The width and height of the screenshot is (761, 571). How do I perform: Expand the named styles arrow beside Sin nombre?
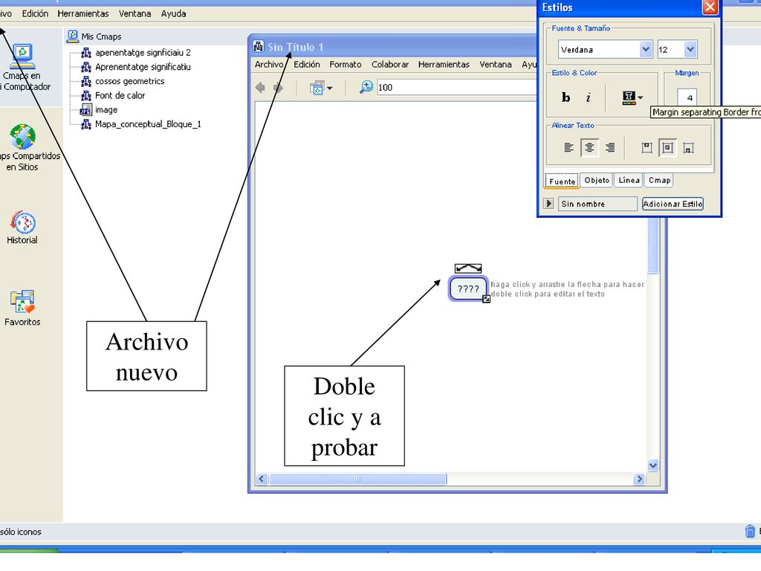[548, 204]
